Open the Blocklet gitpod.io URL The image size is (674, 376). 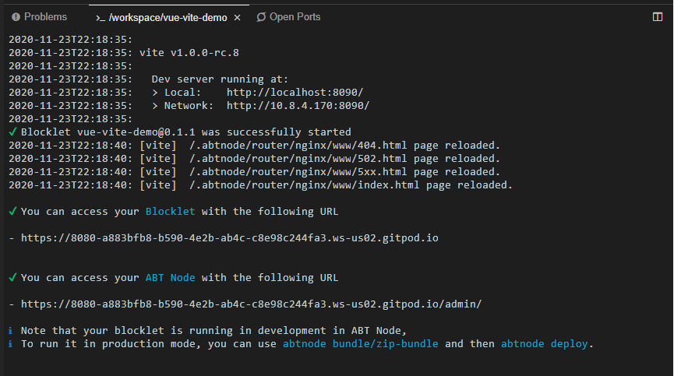[229, 237]
